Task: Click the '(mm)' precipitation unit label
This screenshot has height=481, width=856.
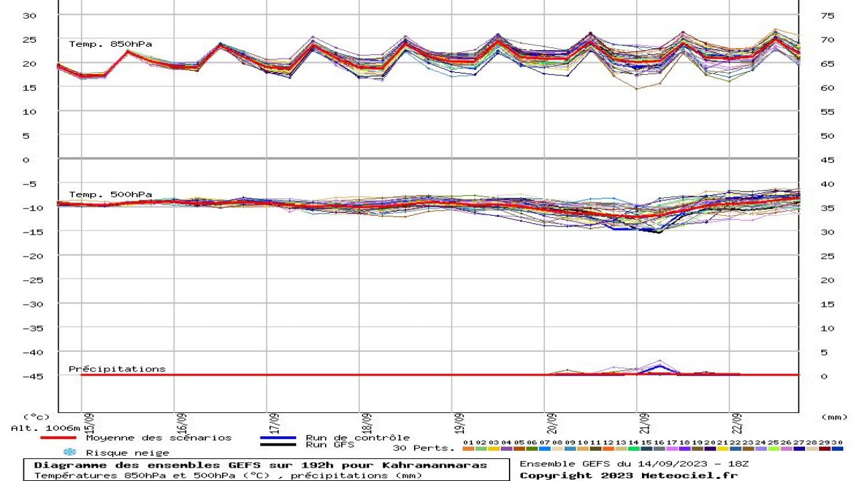Action: [x=834, y=417]
